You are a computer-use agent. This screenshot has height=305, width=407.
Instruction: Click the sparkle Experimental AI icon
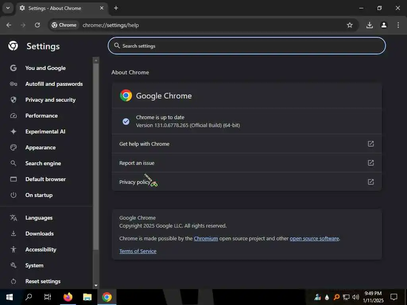pyautogui.click(x=14, y=131)
